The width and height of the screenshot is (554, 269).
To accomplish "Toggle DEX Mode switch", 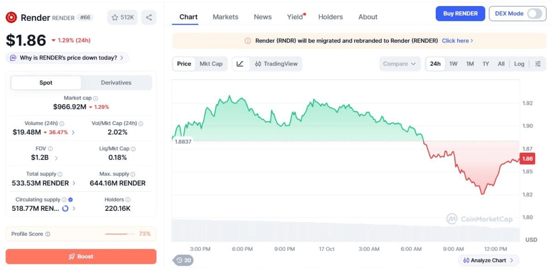I will point(535,13).
